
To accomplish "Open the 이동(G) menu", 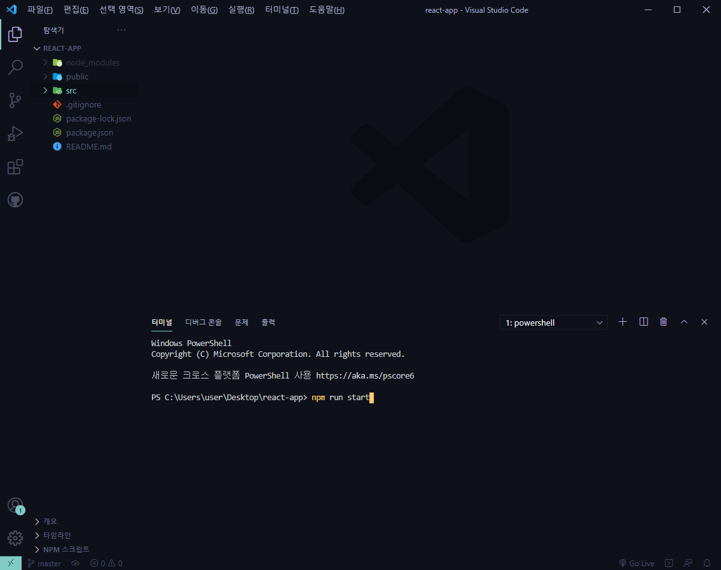I will (x=204, y=10).
